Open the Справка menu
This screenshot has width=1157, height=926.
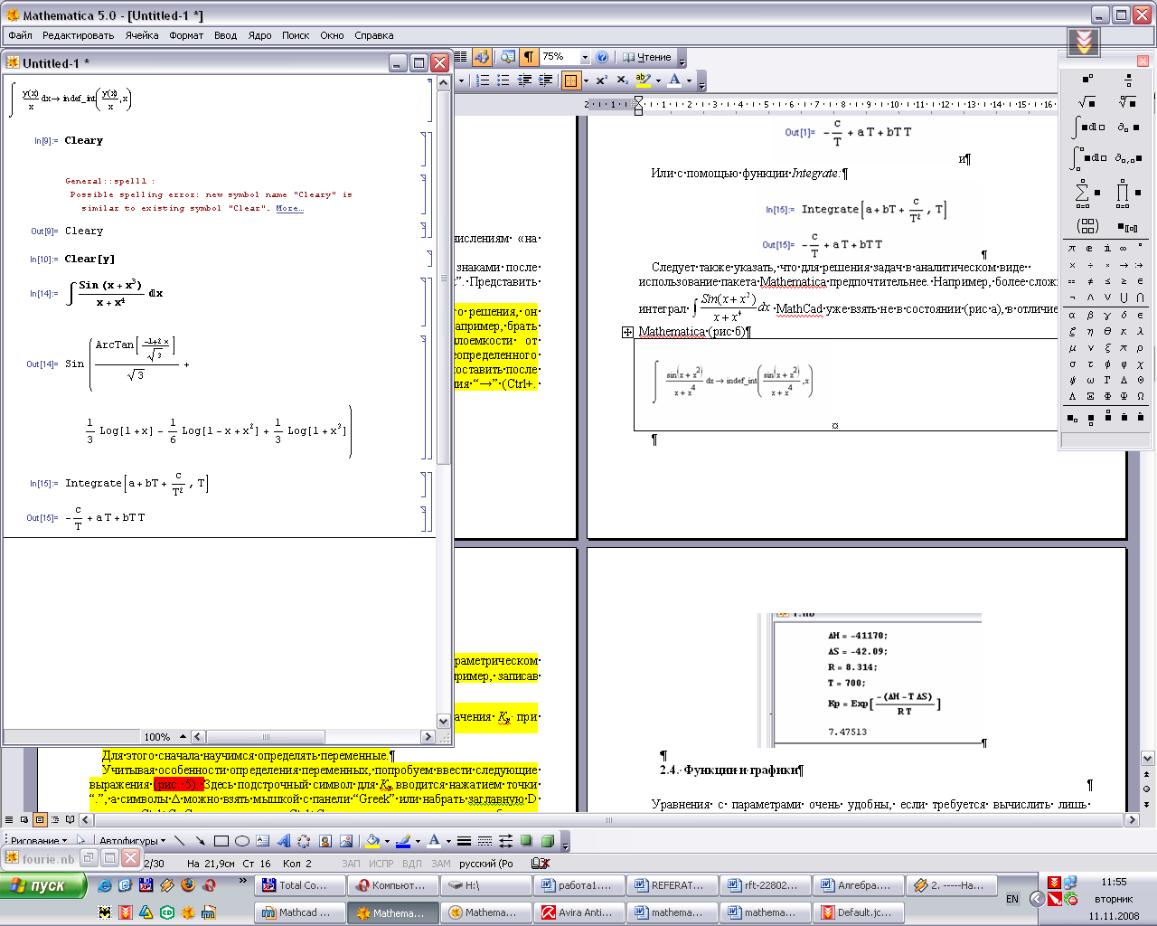pos(373,35)
